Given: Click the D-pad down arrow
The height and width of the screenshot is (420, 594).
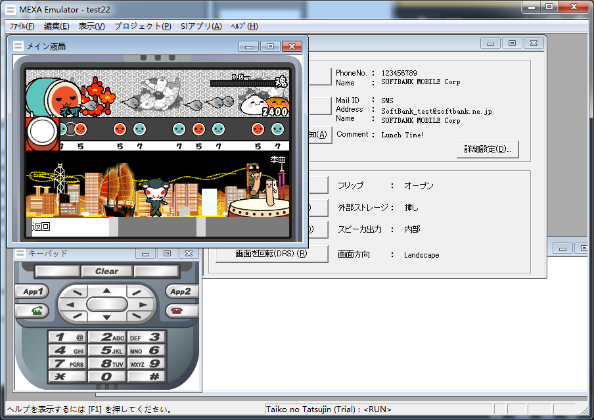Looking at the screenshot, I should coord(107,317).
